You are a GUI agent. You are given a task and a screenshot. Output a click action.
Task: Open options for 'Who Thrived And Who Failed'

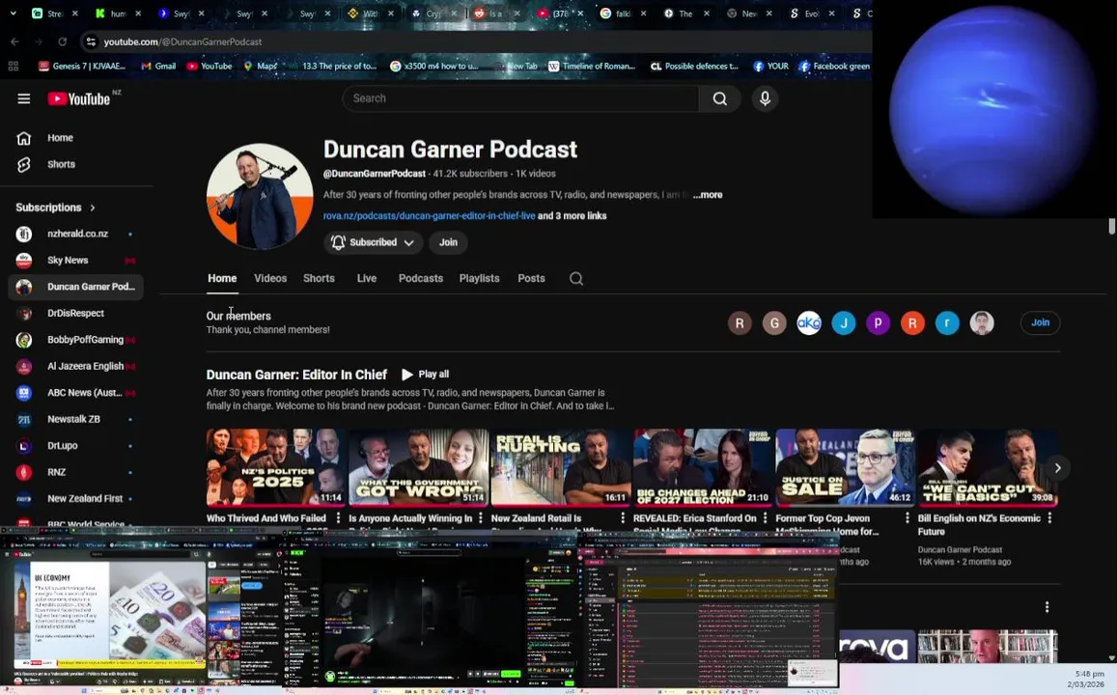pos(338,518)
